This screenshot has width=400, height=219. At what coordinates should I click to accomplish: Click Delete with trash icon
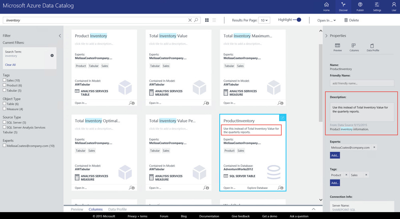351,20
